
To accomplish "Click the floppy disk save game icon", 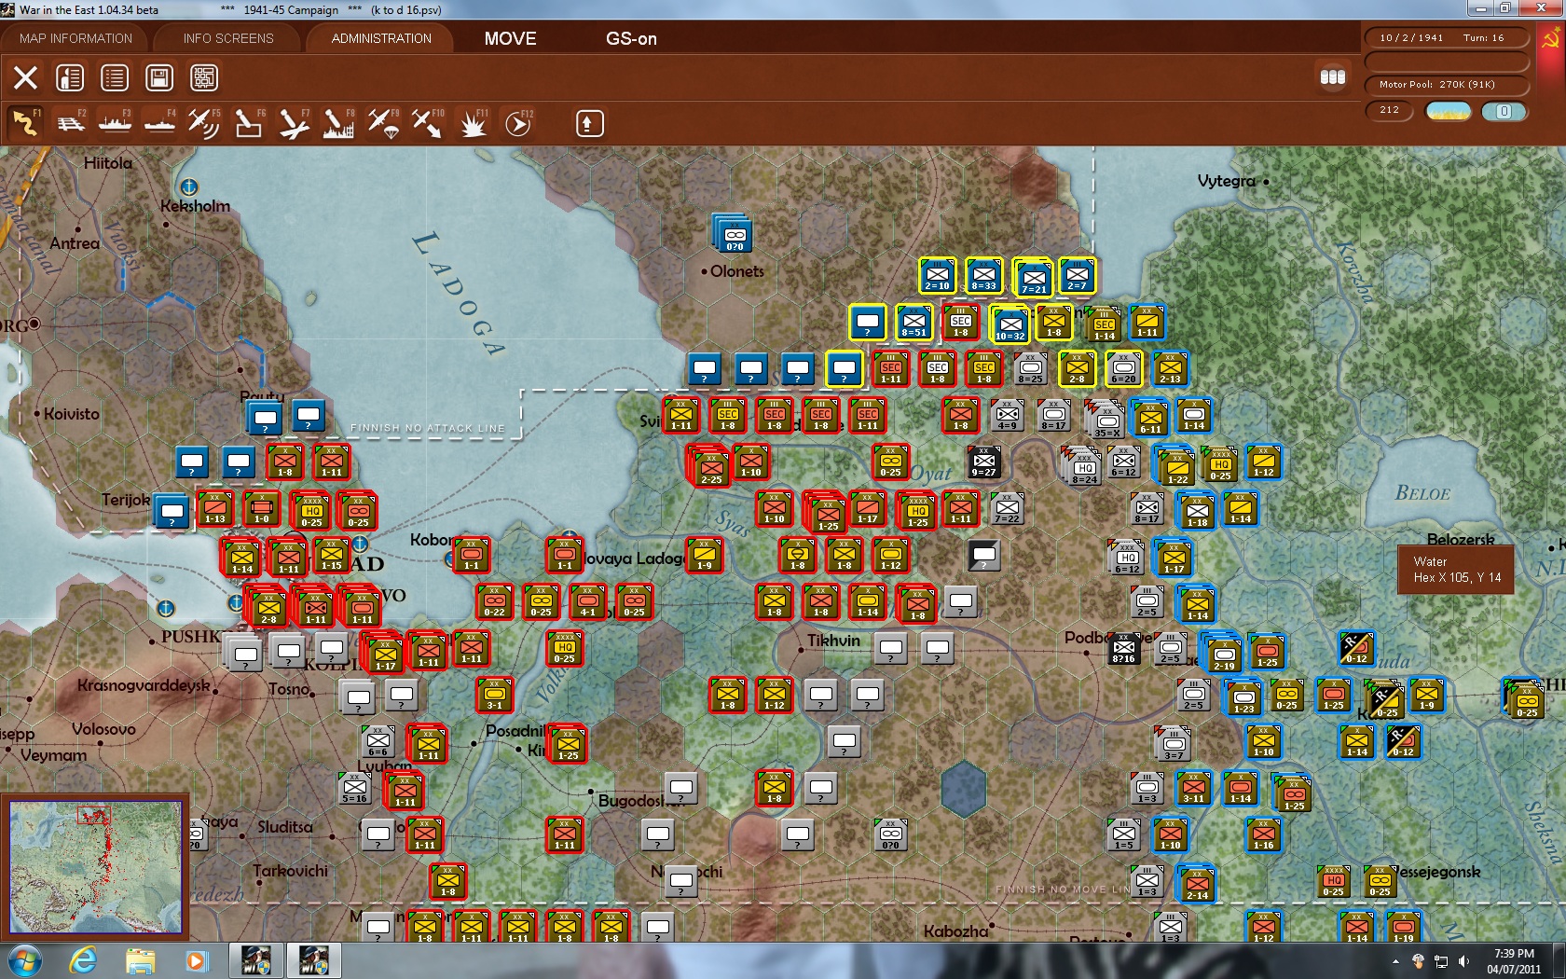I will tap(159, 77).
